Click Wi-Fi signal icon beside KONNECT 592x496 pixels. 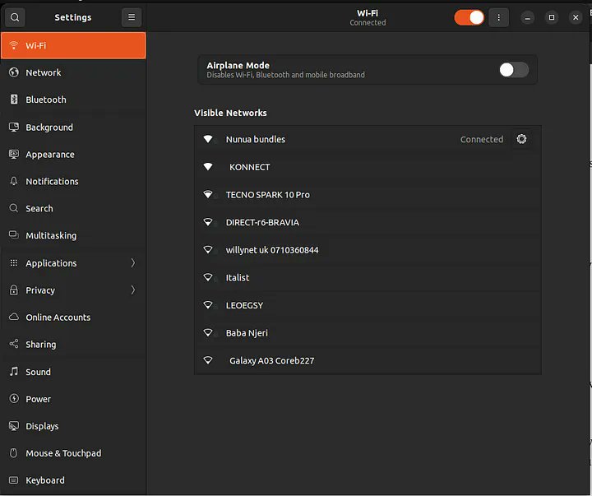pyautogui.click(x=208, y=167)
